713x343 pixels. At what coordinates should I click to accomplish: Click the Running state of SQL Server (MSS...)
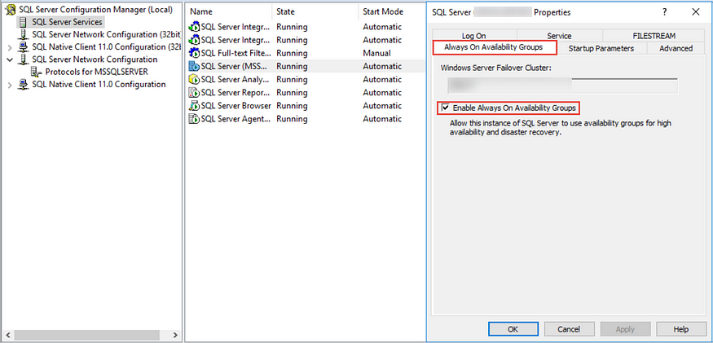coord(292,67)
